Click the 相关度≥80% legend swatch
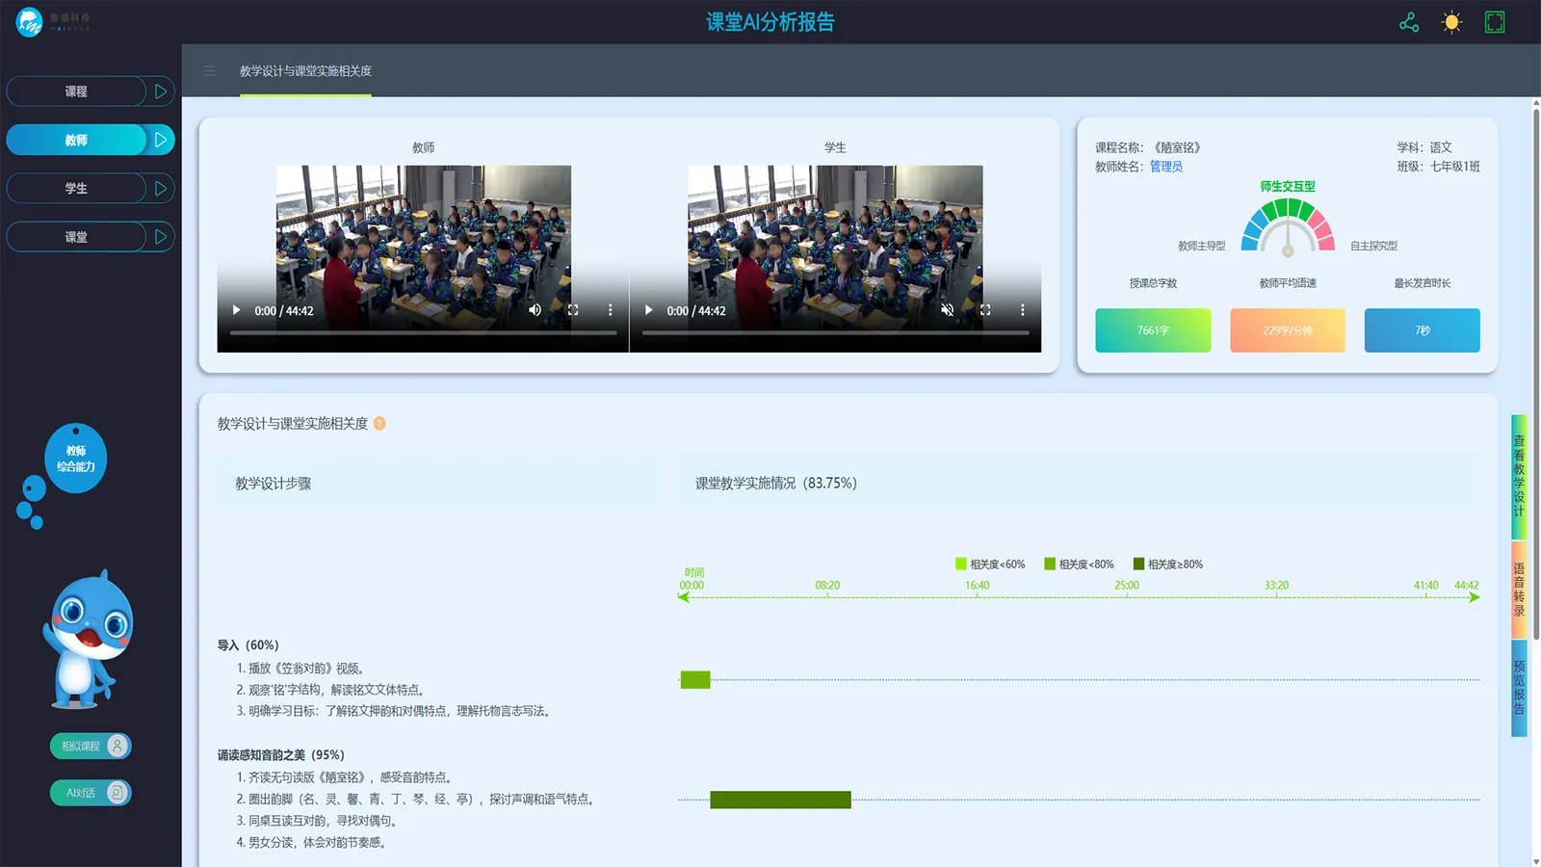 1138,564
